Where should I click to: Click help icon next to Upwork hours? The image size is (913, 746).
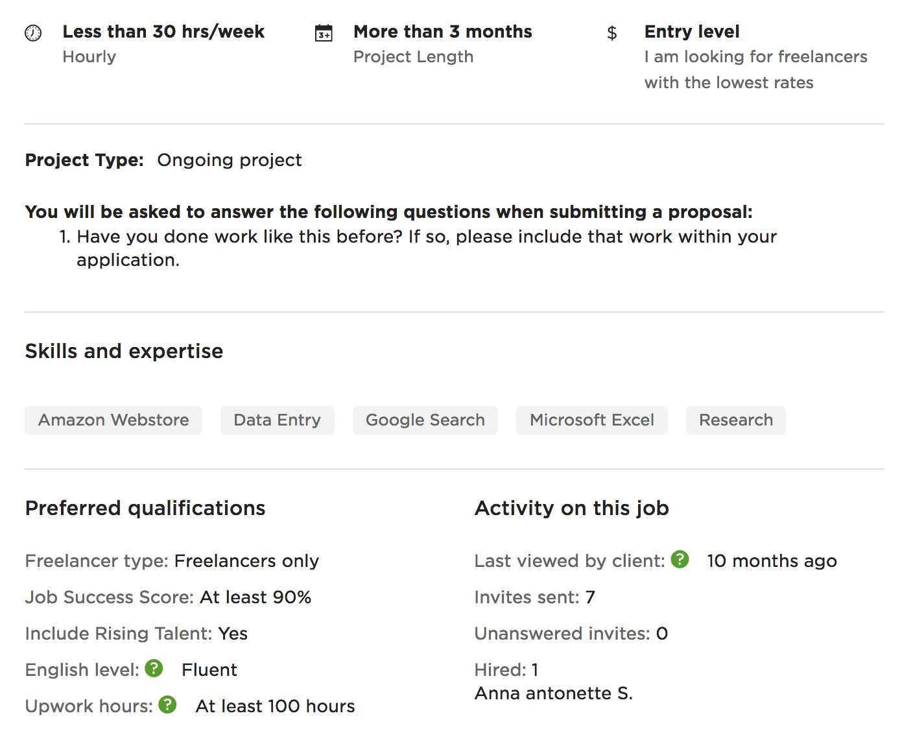point(167,704)
